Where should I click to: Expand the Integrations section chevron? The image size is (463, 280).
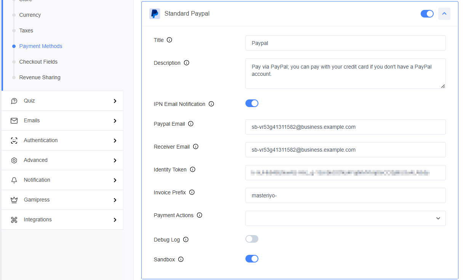click(115, 220)
